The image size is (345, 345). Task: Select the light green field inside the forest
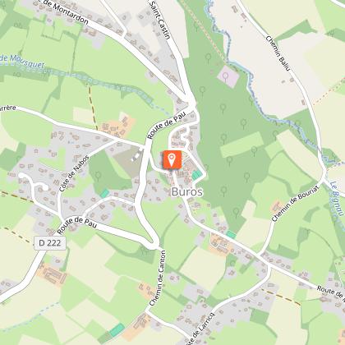(241, 145)
